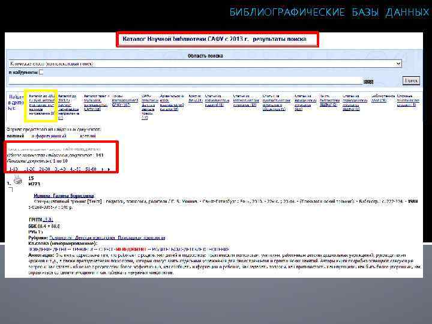Open results page 11-20
432x324 pixels.
tap(30, 169)
